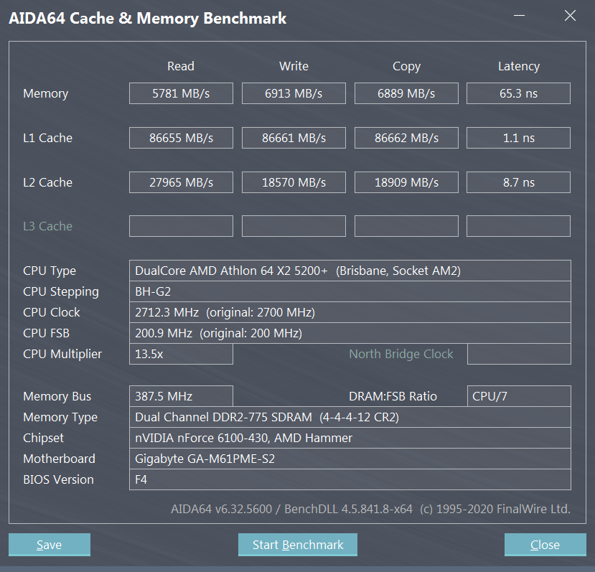Click the CPU Multiplier label
This screenshot has height=572, width=595.
(x=62, y=355)
